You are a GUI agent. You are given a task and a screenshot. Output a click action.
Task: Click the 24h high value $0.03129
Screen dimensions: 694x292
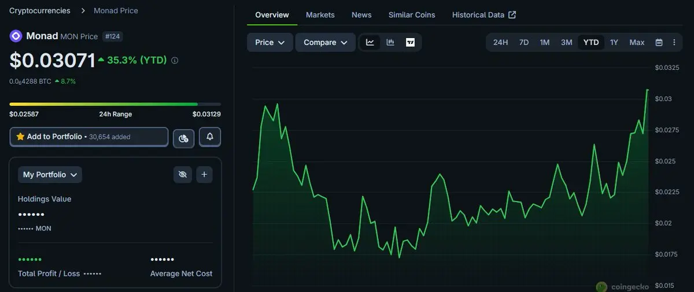click(x=206, y=114)
